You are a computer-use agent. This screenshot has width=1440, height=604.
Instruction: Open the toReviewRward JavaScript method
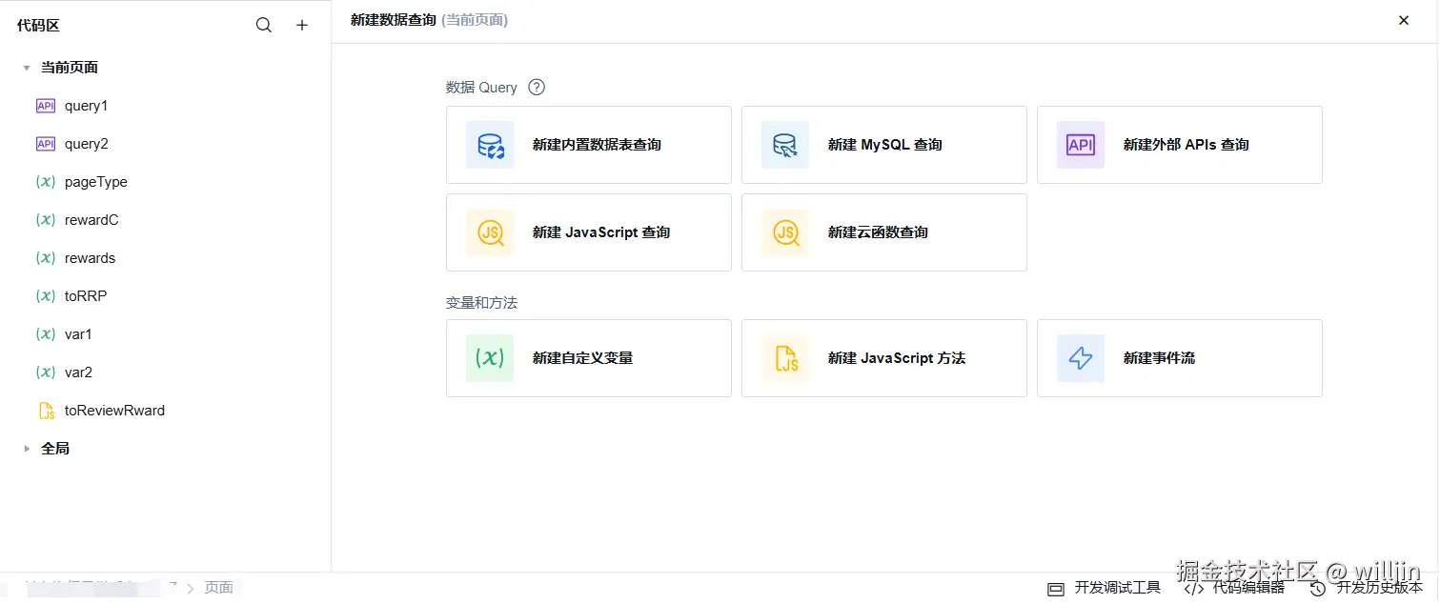pos(114,411)
